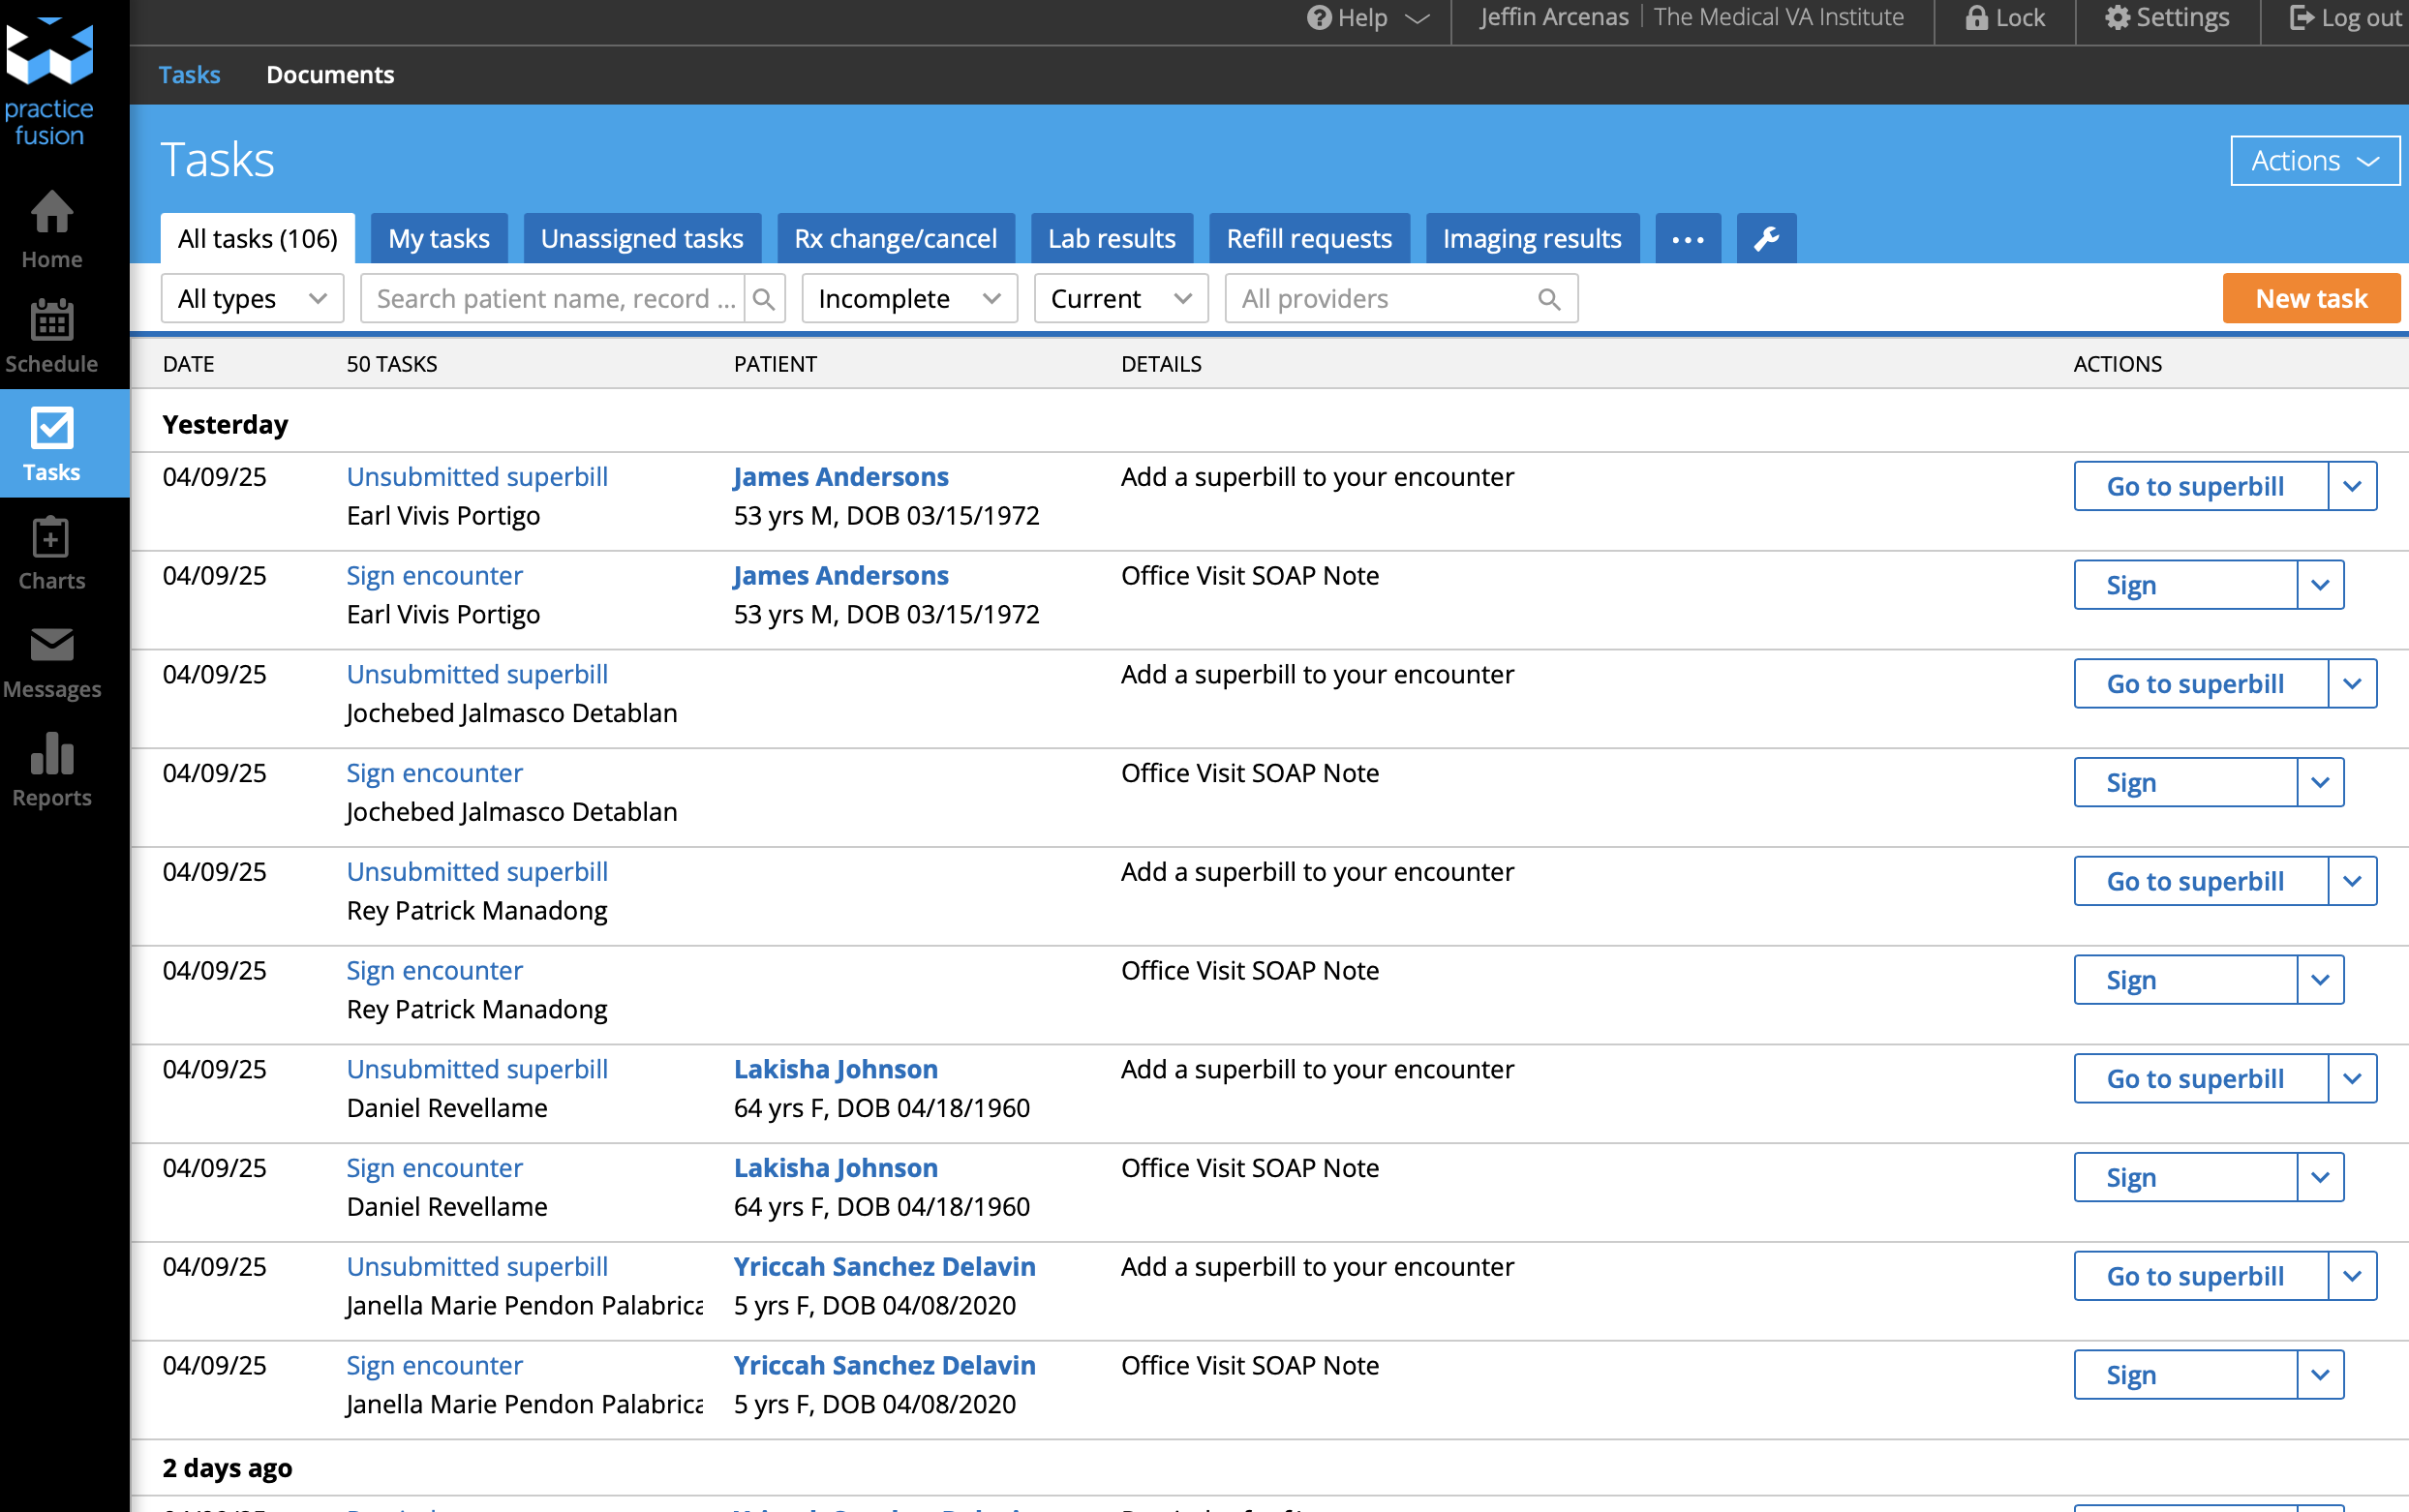Click Sign for James Andersons encounter

pyautogui.click(x=2185, y=585)
